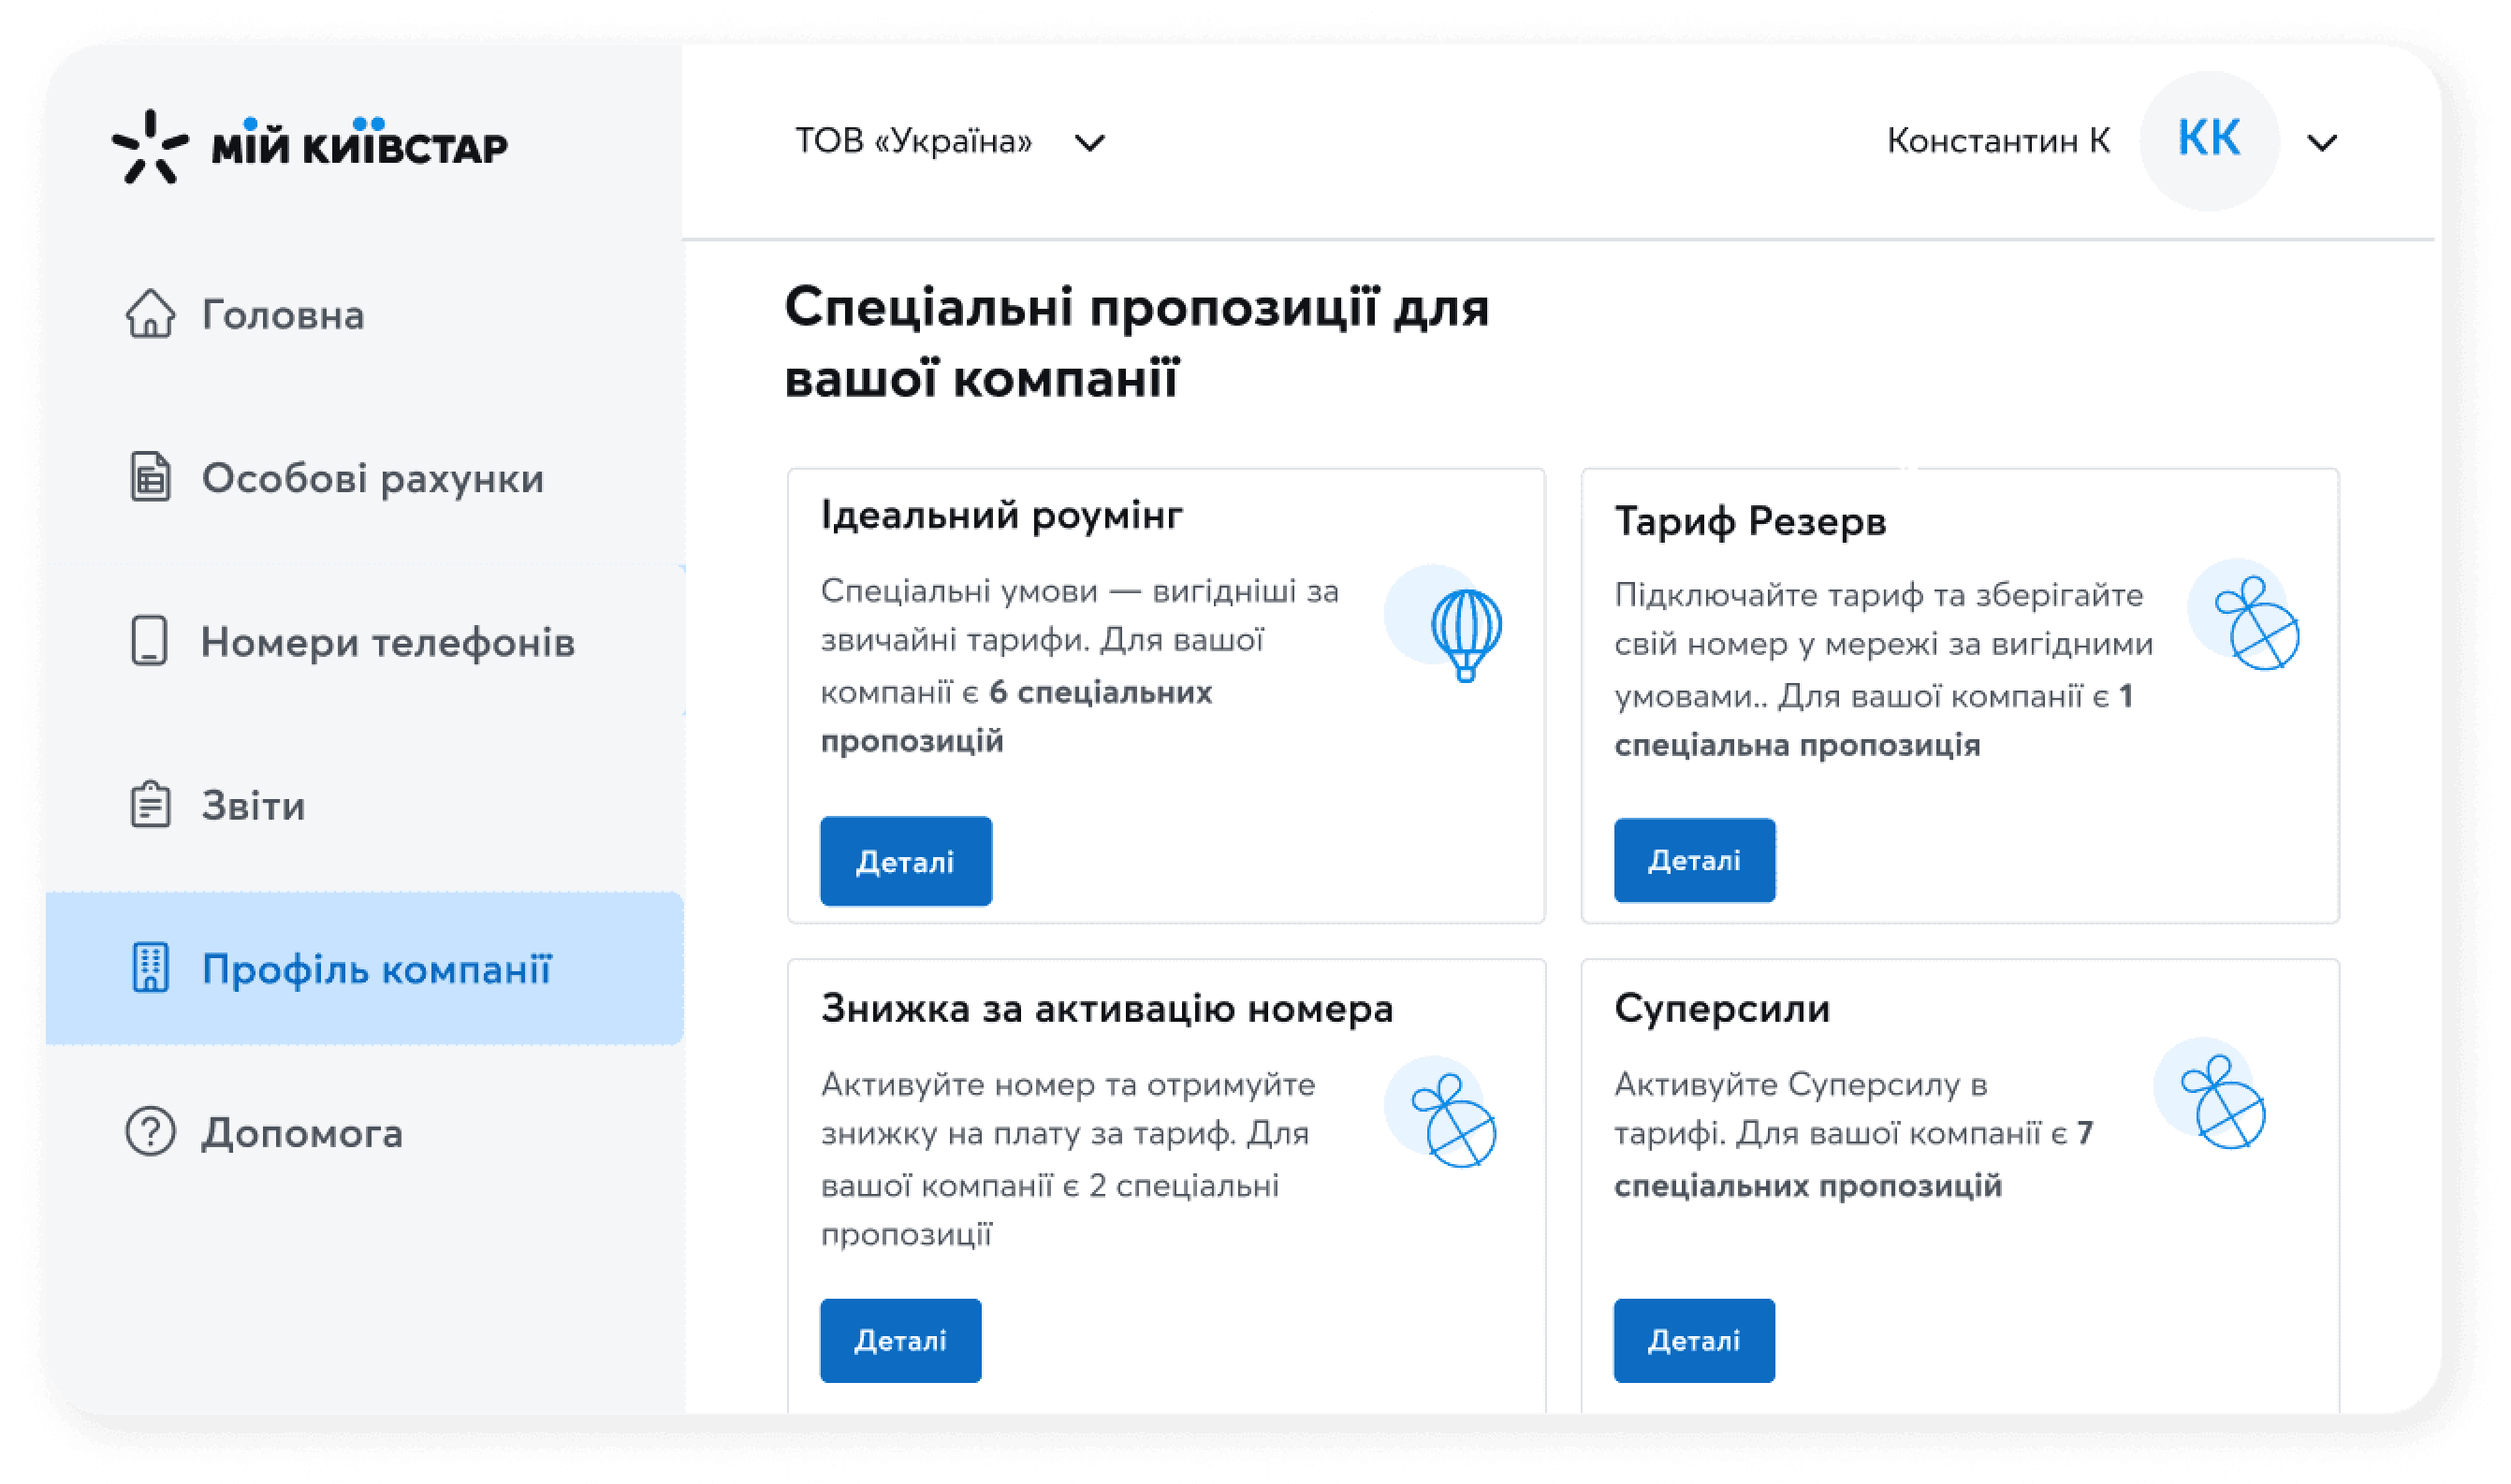2511x1484 pixels.
Task: Click the Суперсили card title
Action: click(x=1722, y=1008)
